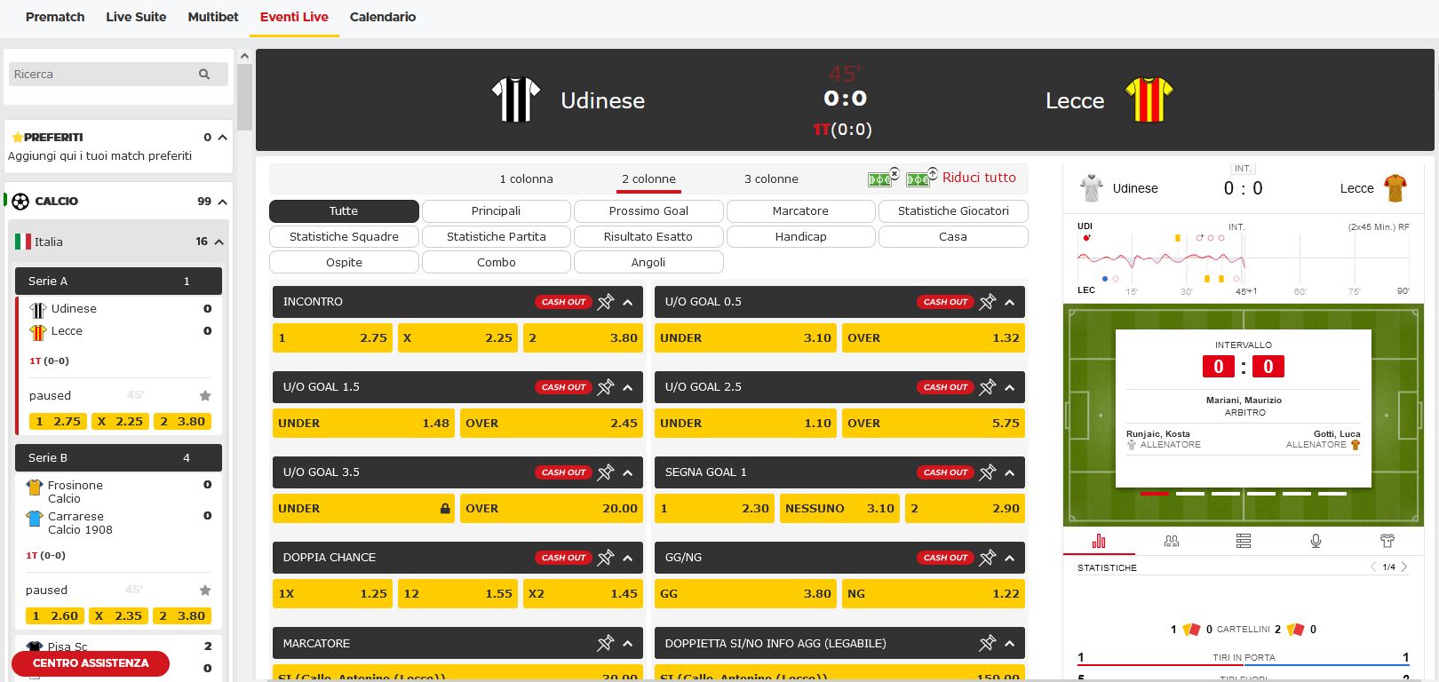Viewport: 1439px width, 682px height.
Task: Click Cash Out on INCONTRO market
Action: click(x=564, y=302)
